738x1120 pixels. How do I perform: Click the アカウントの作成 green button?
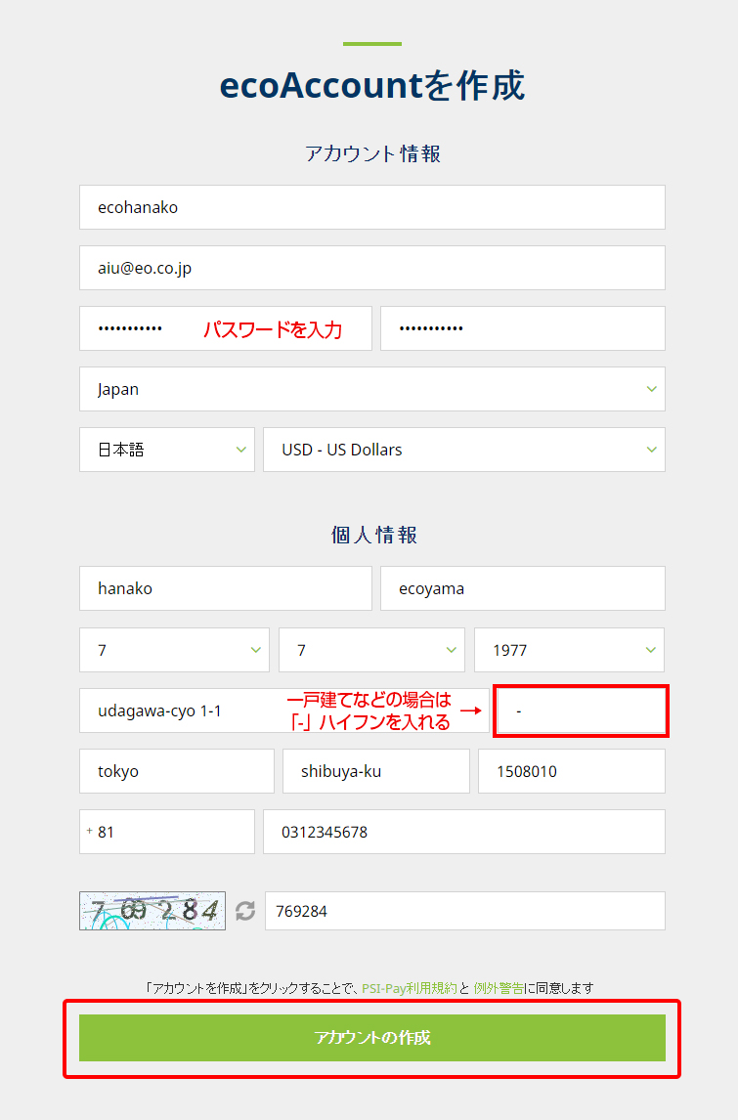tap(372, 1038)
